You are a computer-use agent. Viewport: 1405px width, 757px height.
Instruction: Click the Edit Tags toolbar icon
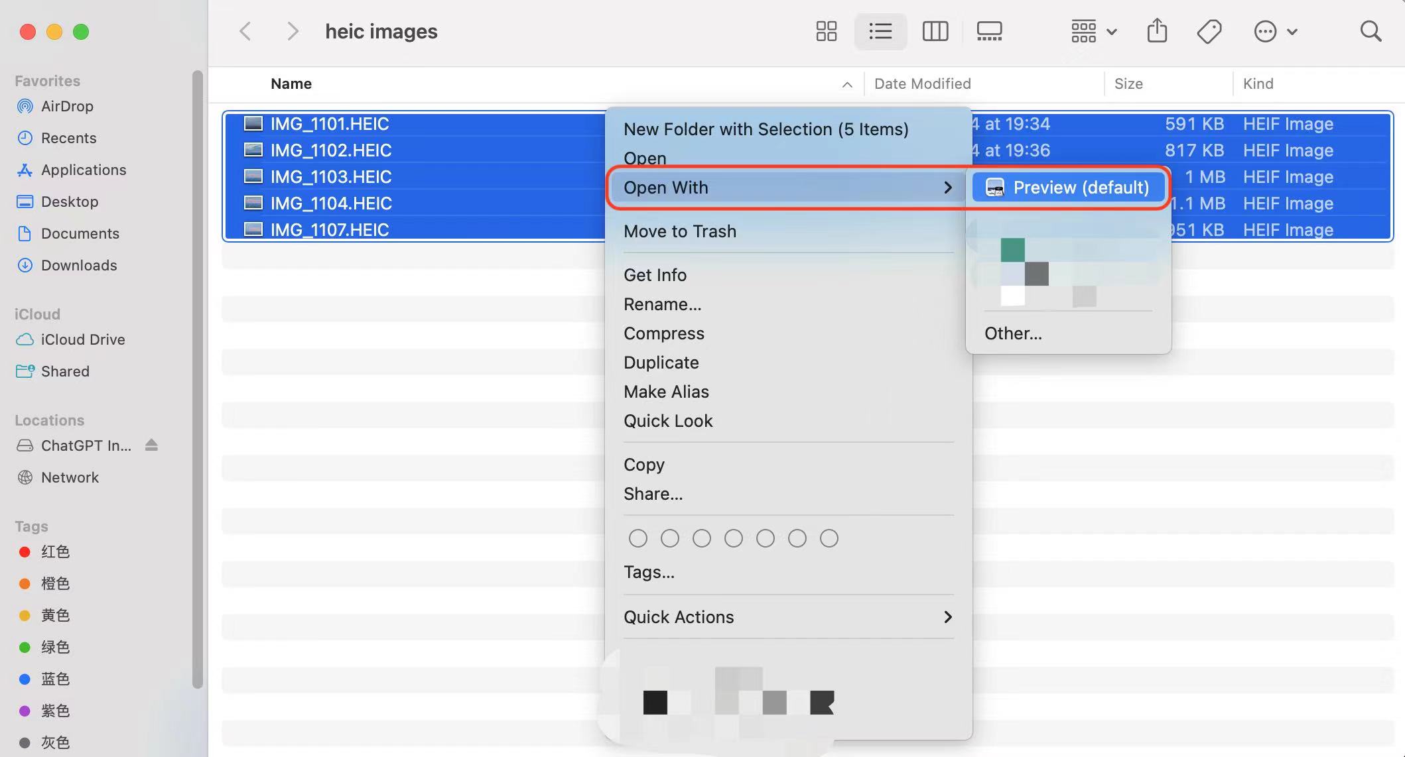(x=1209, y=31)
